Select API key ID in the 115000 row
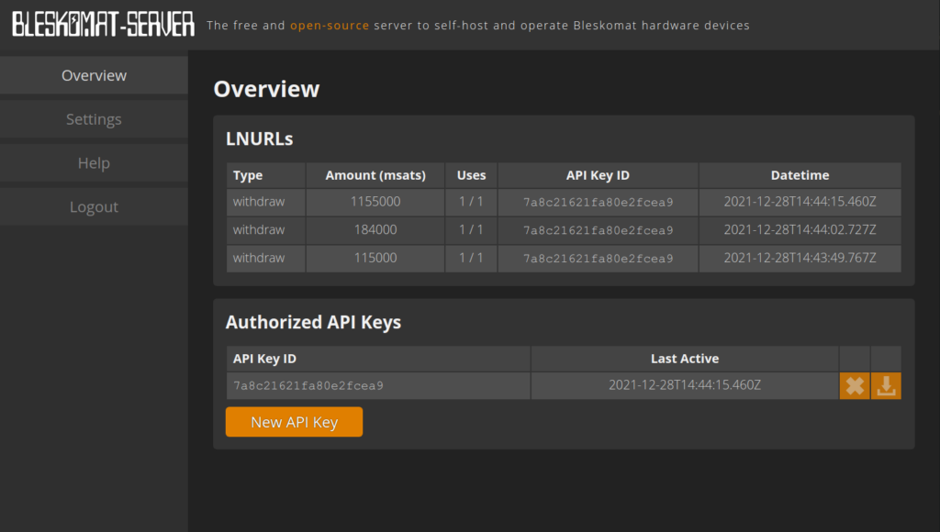Image resolution: width=940 pixels, height=532 pixels. coord(598,259)
